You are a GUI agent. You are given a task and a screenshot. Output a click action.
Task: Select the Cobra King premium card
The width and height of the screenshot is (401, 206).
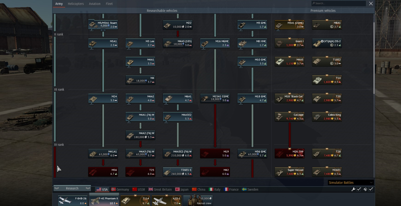[327, 117]
